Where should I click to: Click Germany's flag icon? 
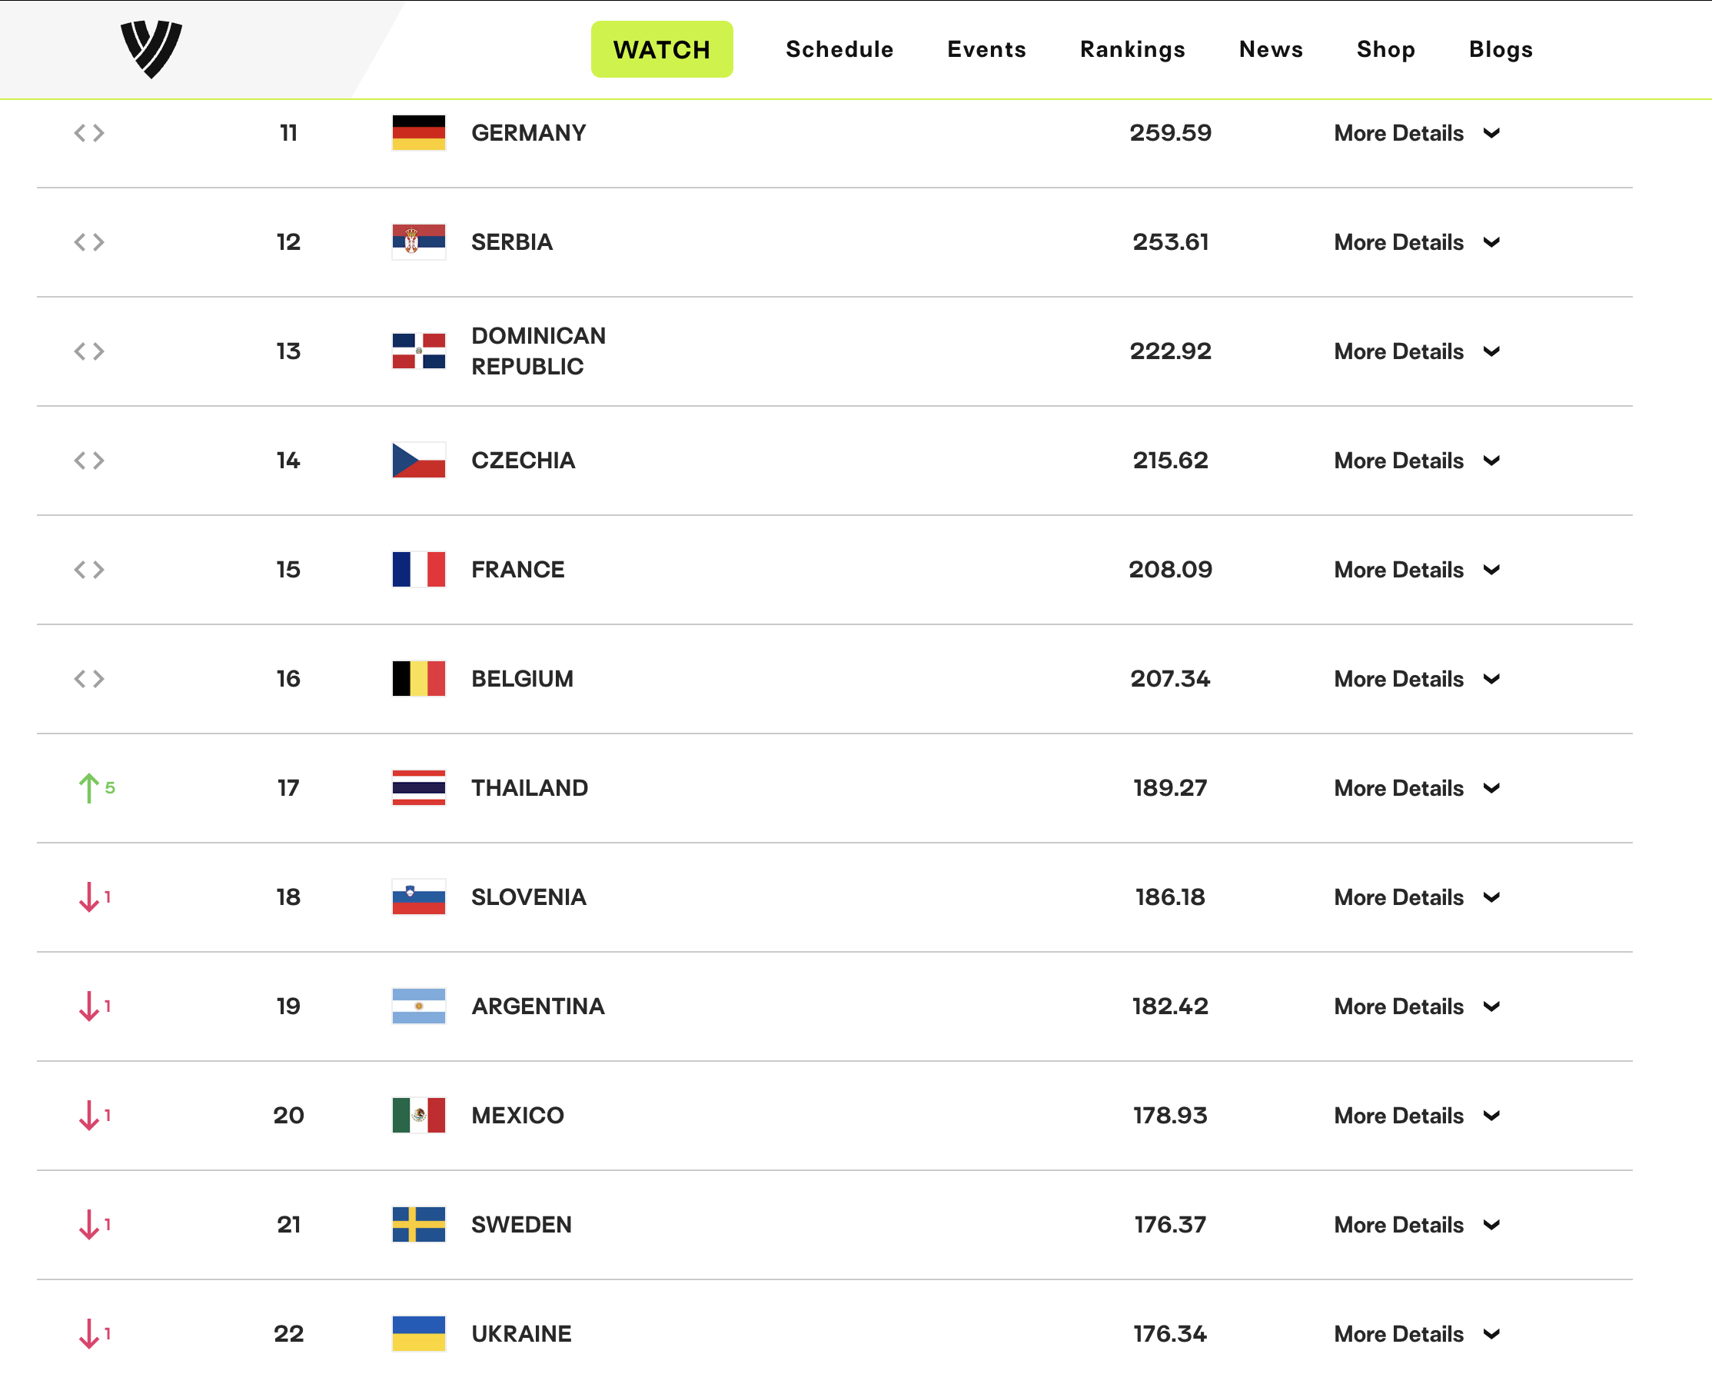point(418,133)
